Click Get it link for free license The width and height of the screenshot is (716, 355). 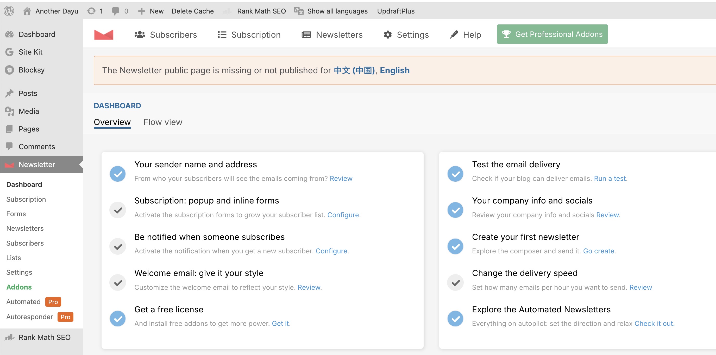pyautogui.click(x=280, y=324)
